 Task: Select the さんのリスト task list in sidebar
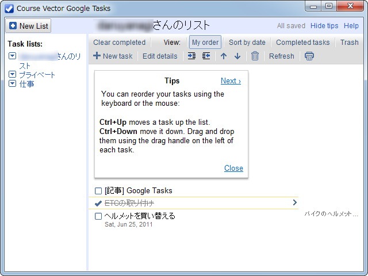pyautogui.click(x=50, y=61)
